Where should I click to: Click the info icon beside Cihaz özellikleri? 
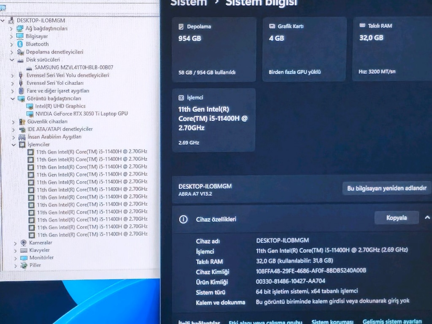click(183, 219)
